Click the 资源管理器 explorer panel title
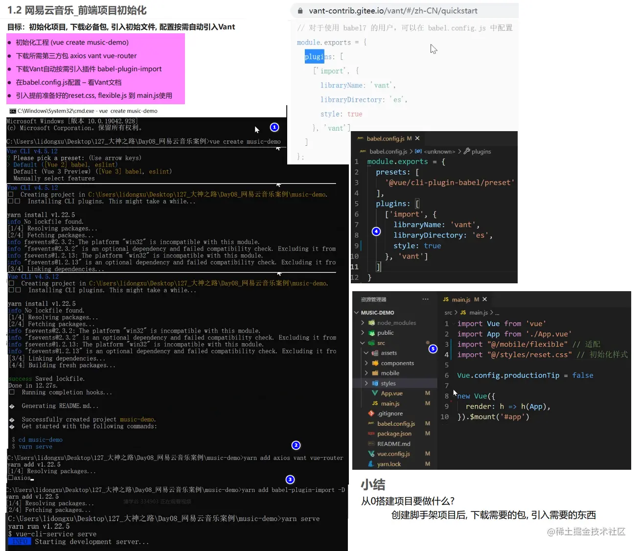Screen dimensions: 640x551 coord(374,299)
